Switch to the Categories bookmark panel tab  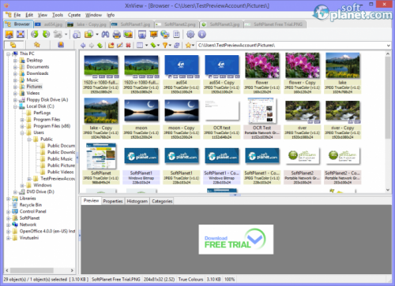61,45
